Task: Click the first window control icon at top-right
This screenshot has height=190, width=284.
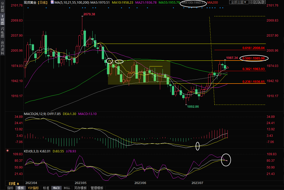Action: tap(252, 2)
